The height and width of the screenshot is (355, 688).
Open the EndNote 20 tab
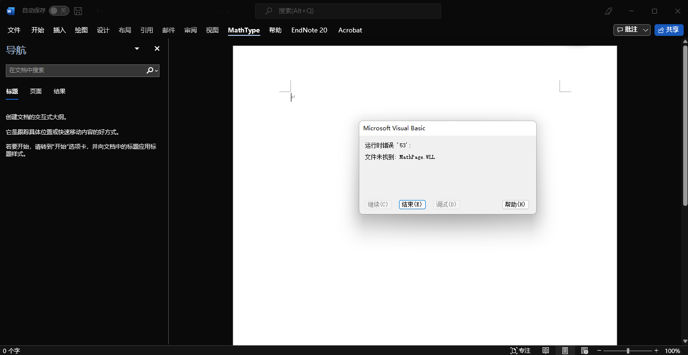(x=309, y=30)
